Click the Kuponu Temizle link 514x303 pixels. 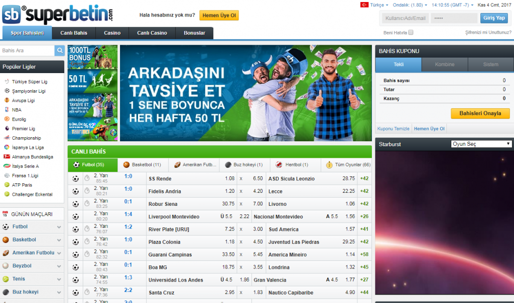pyautogui.click(x=394, y=129)
